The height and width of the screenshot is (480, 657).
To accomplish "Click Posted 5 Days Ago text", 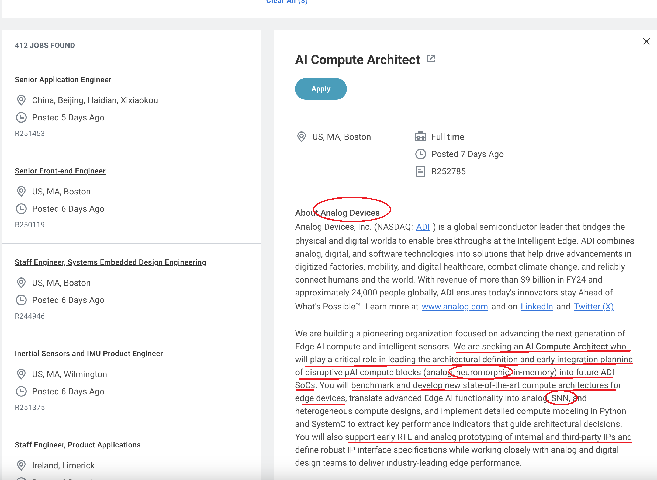I will pyautogui.click(x=68, y=117).
